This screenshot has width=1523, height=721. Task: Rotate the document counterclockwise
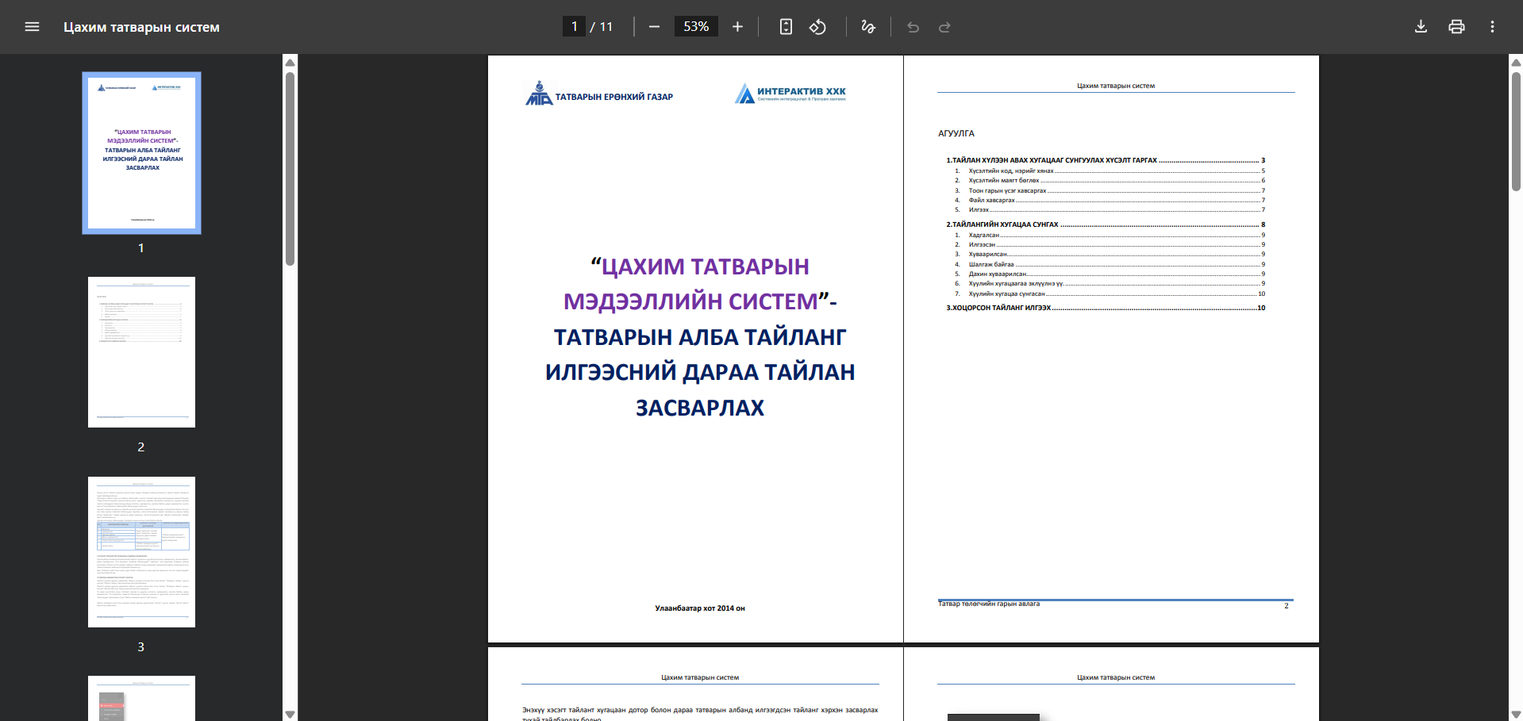[x=817, y=27]
